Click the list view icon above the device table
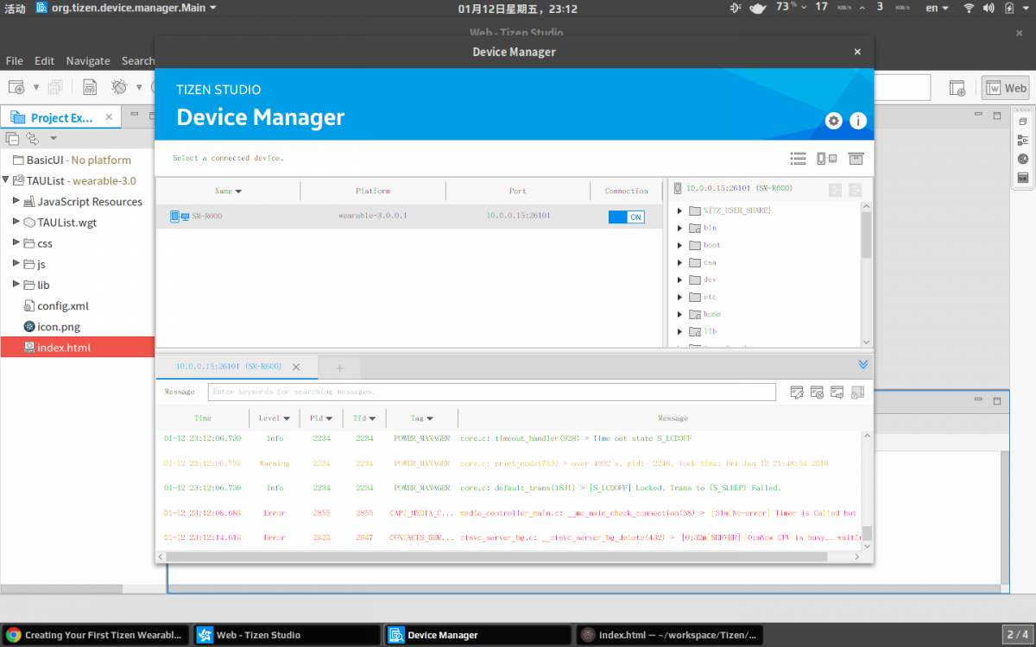Screen dimensions: 1036x647 tap(798, 159)
